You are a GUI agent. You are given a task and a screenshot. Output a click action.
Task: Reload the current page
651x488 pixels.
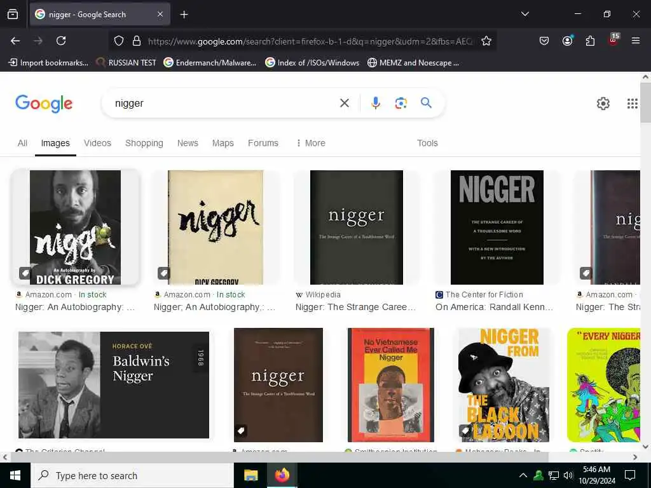(x=61, y=41)
